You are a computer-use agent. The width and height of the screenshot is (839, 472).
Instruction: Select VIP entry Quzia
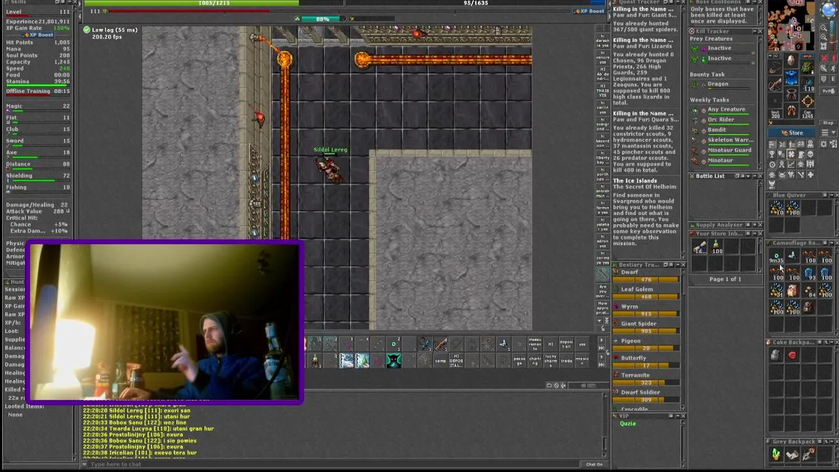(628, 423)
